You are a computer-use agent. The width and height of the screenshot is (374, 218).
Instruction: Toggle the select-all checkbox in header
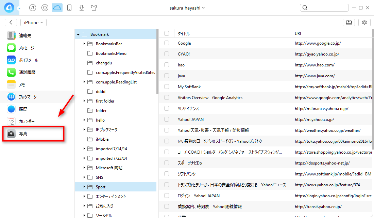coord(167,33)
